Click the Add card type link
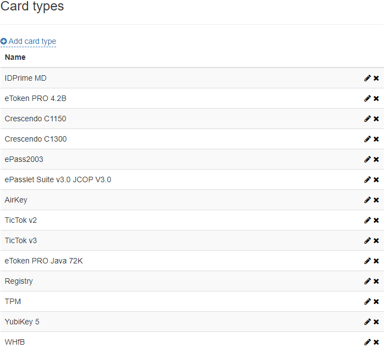 coord(32,41)
